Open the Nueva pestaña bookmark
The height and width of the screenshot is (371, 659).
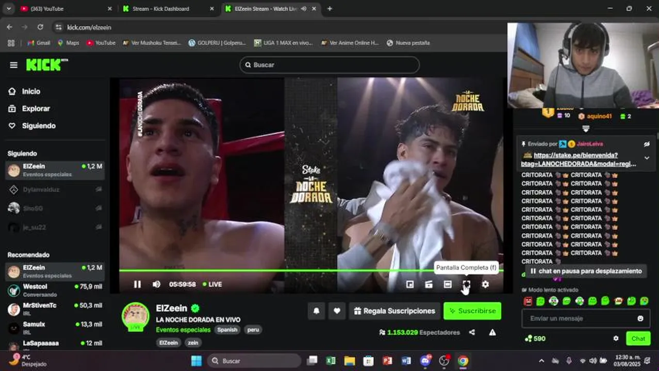[408, 43]
